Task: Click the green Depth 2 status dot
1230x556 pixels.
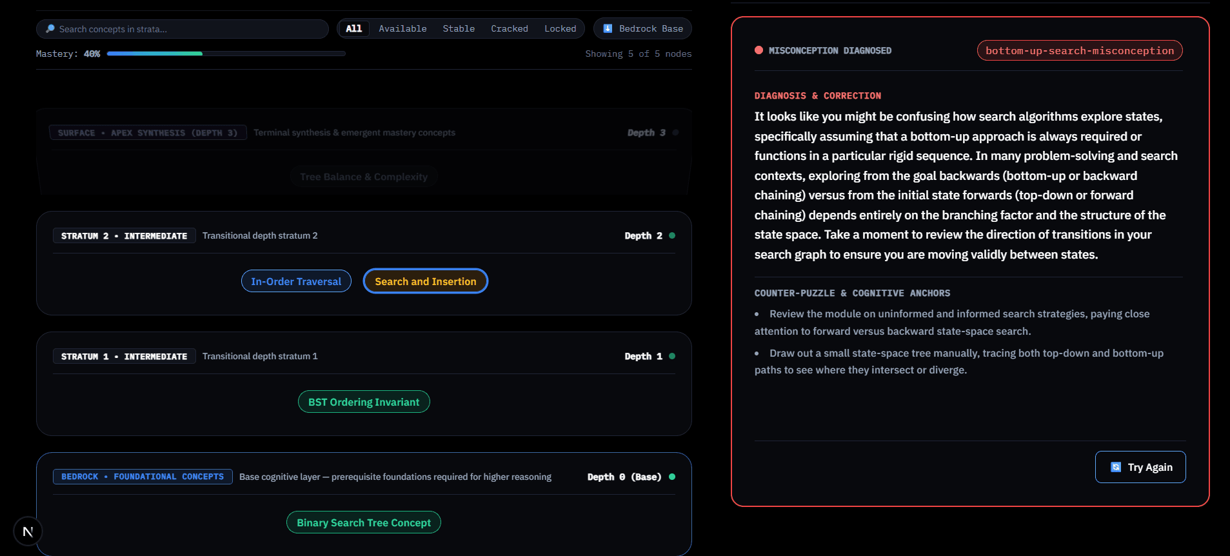Action: click(x=672, y=235)
